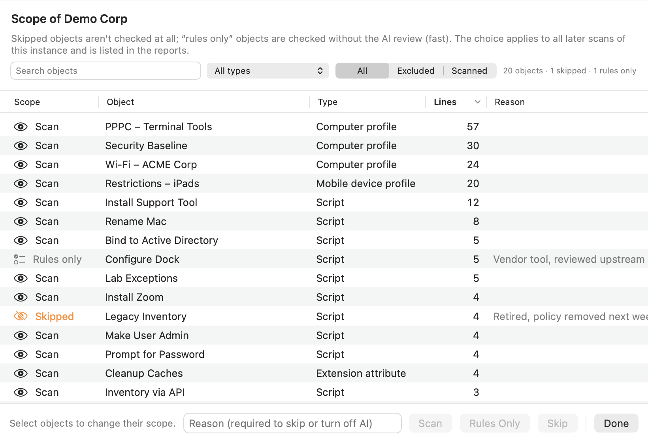The image size is (648, 442).
Task: Click the eye icon next to Rename Mac
Action: [x=21, y=221]
